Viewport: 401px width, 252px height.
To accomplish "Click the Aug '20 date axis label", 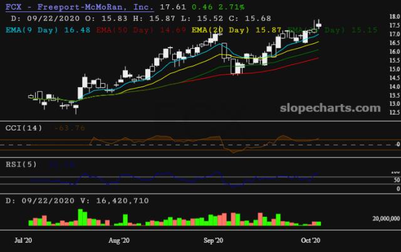I will [118, 240].
